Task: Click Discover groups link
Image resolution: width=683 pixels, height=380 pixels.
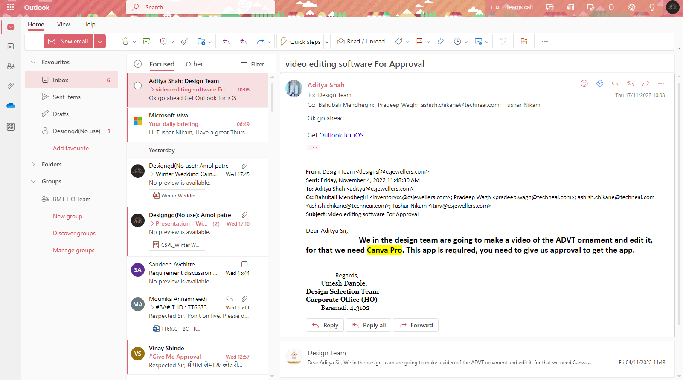Action: click(x=74, y=233)
